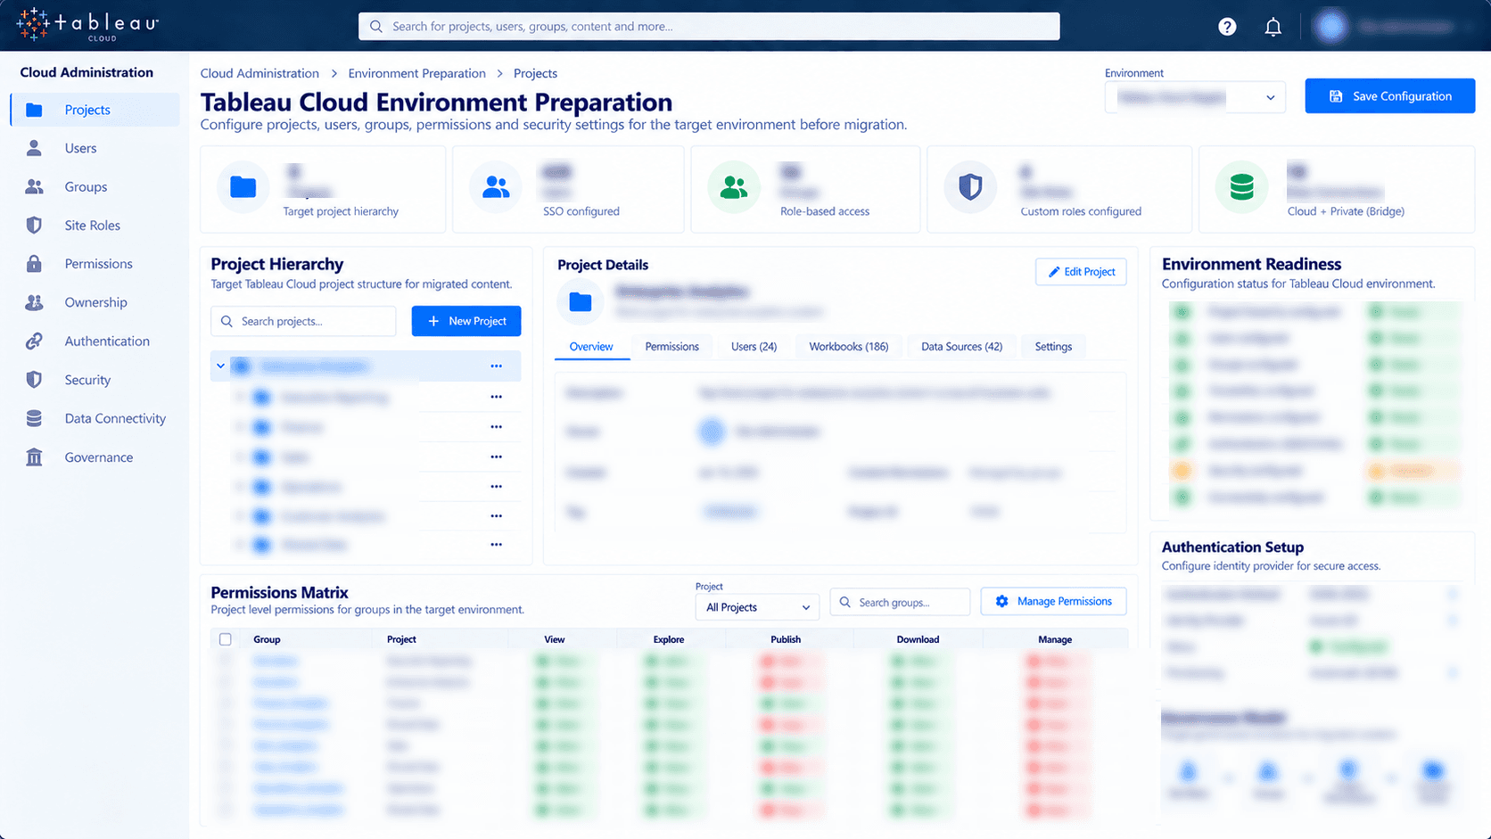
Task: Focus the Search projects field
Action: pyautogui.click(x=303, y=321)
